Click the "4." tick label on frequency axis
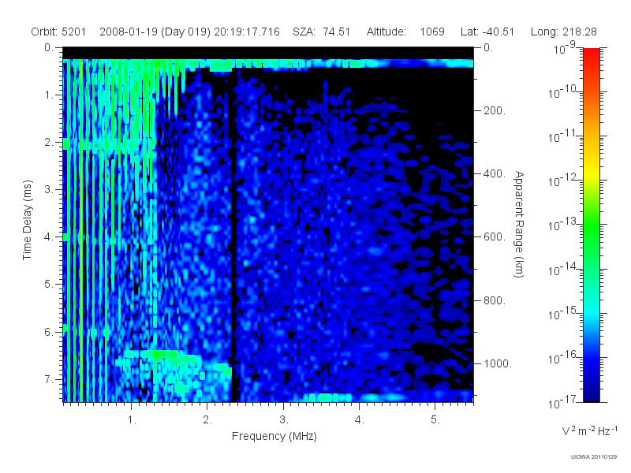 pos(360,420)
